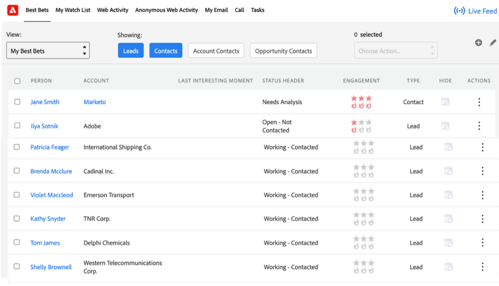
Task: Open the Web Activity tab
Action: [113, 10]
